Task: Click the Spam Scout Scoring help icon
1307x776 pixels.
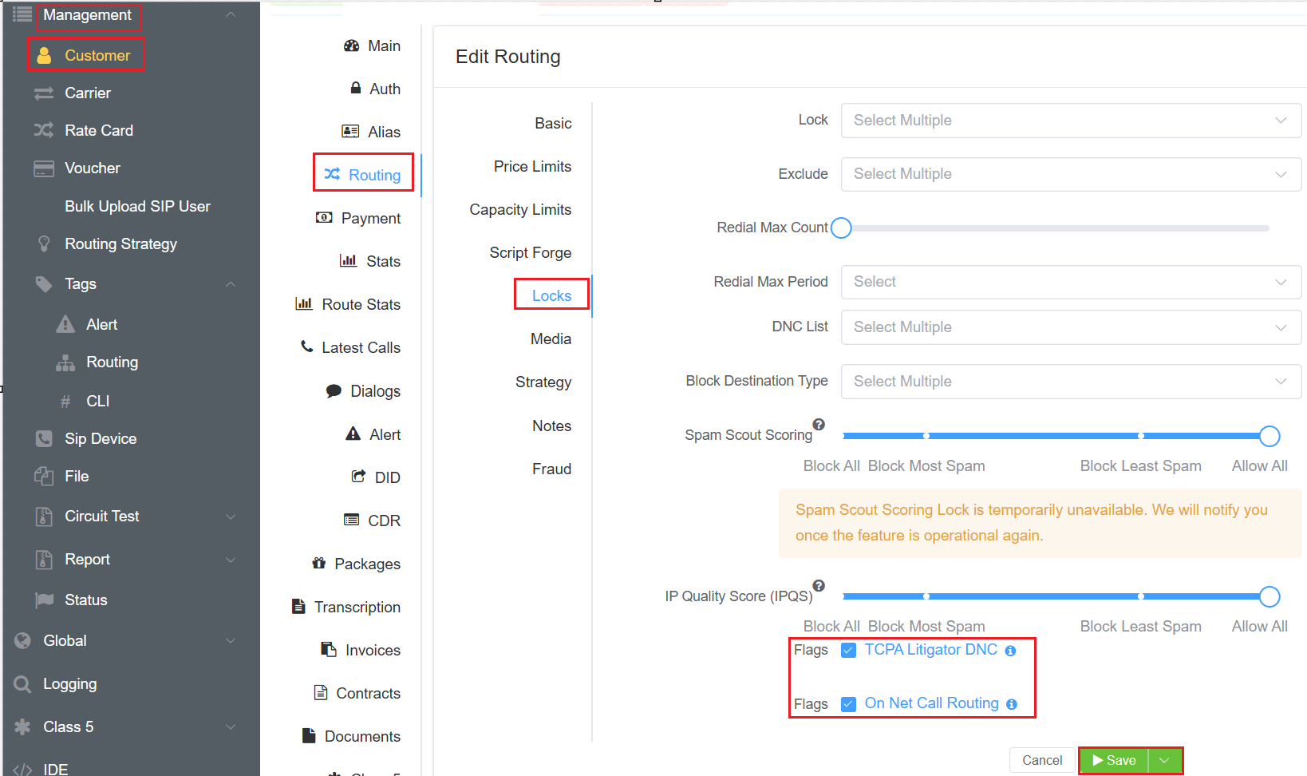Action: click(x=819, y=425)
